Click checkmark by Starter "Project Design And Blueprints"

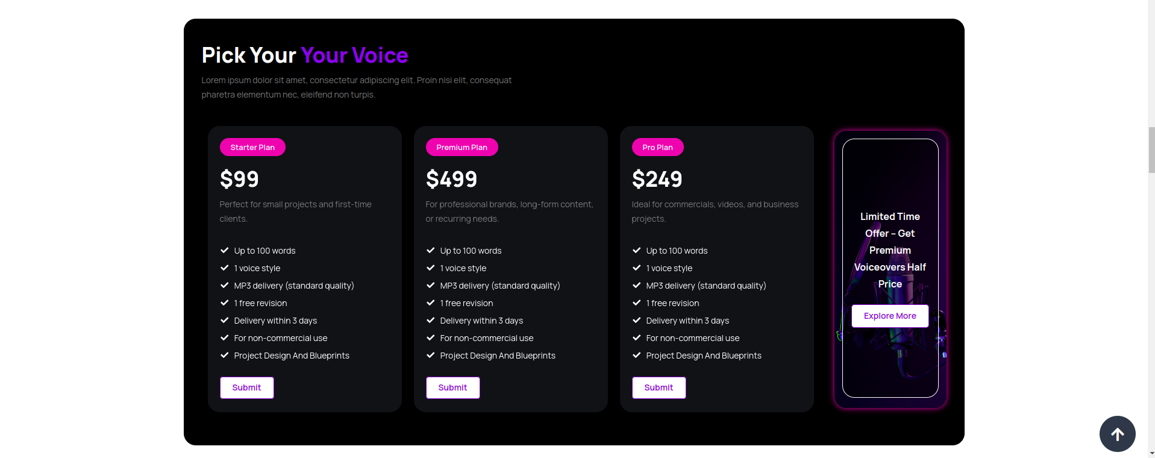(x=225, y=355)
